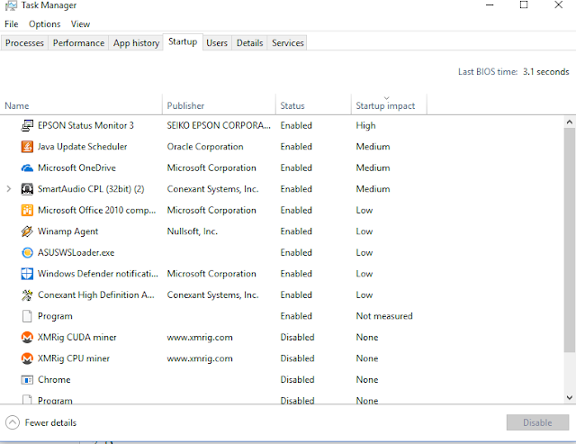Sort by the Status column header
Image resolution: width=576 pixels, height=444 pixels.
coord(313,104)
